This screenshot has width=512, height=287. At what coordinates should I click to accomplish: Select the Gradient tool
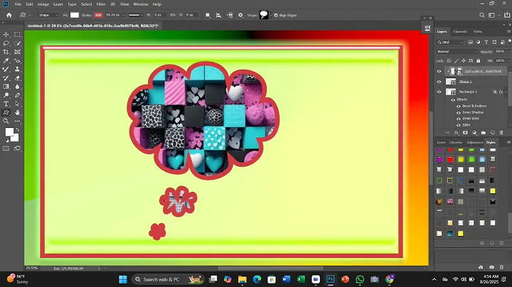[x=6, y=87]
